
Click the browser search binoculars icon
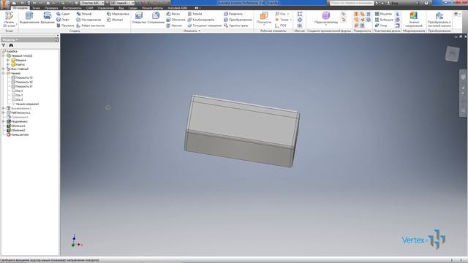[11, 45]
